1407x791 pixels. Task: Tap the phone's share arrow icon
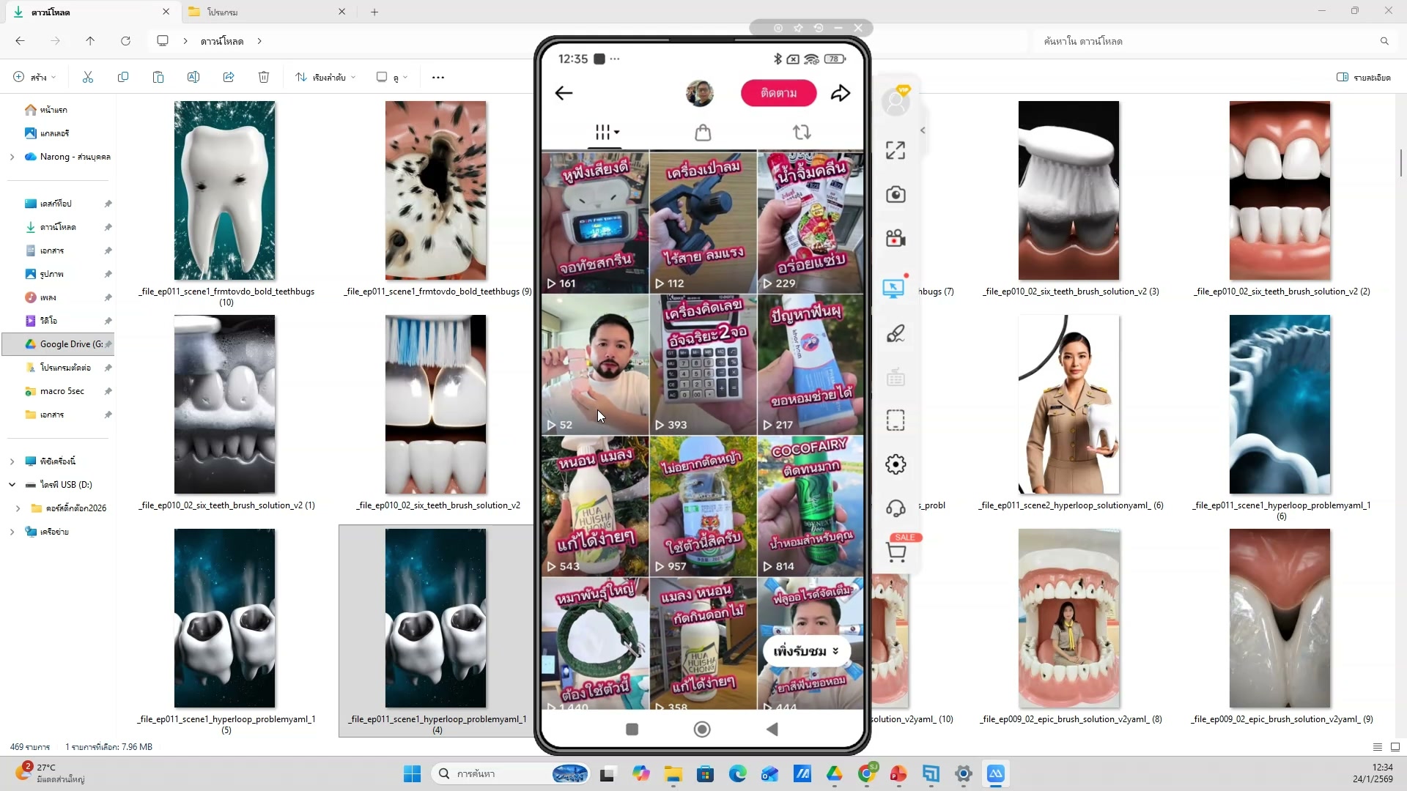tap(841, 93)
